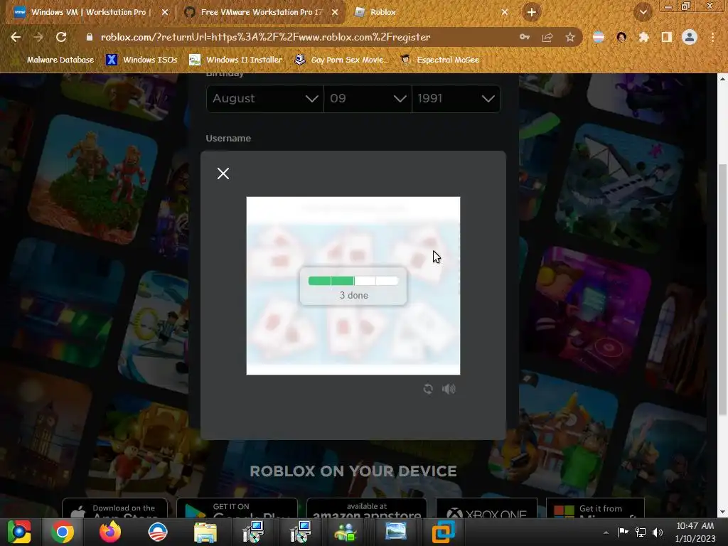
Task: Launch Firefox from the taskbar
Action: tap(110, 532)
